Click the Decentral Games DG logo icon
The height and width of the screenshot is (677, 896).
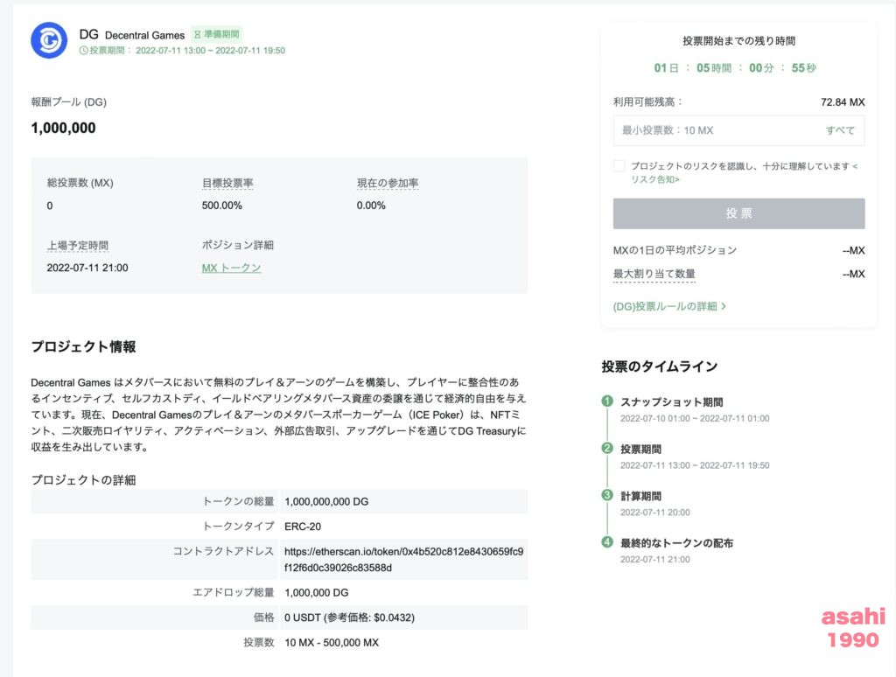[x=49, y=40]
